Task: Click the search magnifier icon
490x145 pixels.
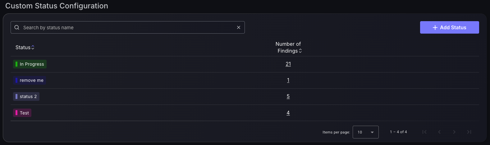Action: click(x=17, y=27)
